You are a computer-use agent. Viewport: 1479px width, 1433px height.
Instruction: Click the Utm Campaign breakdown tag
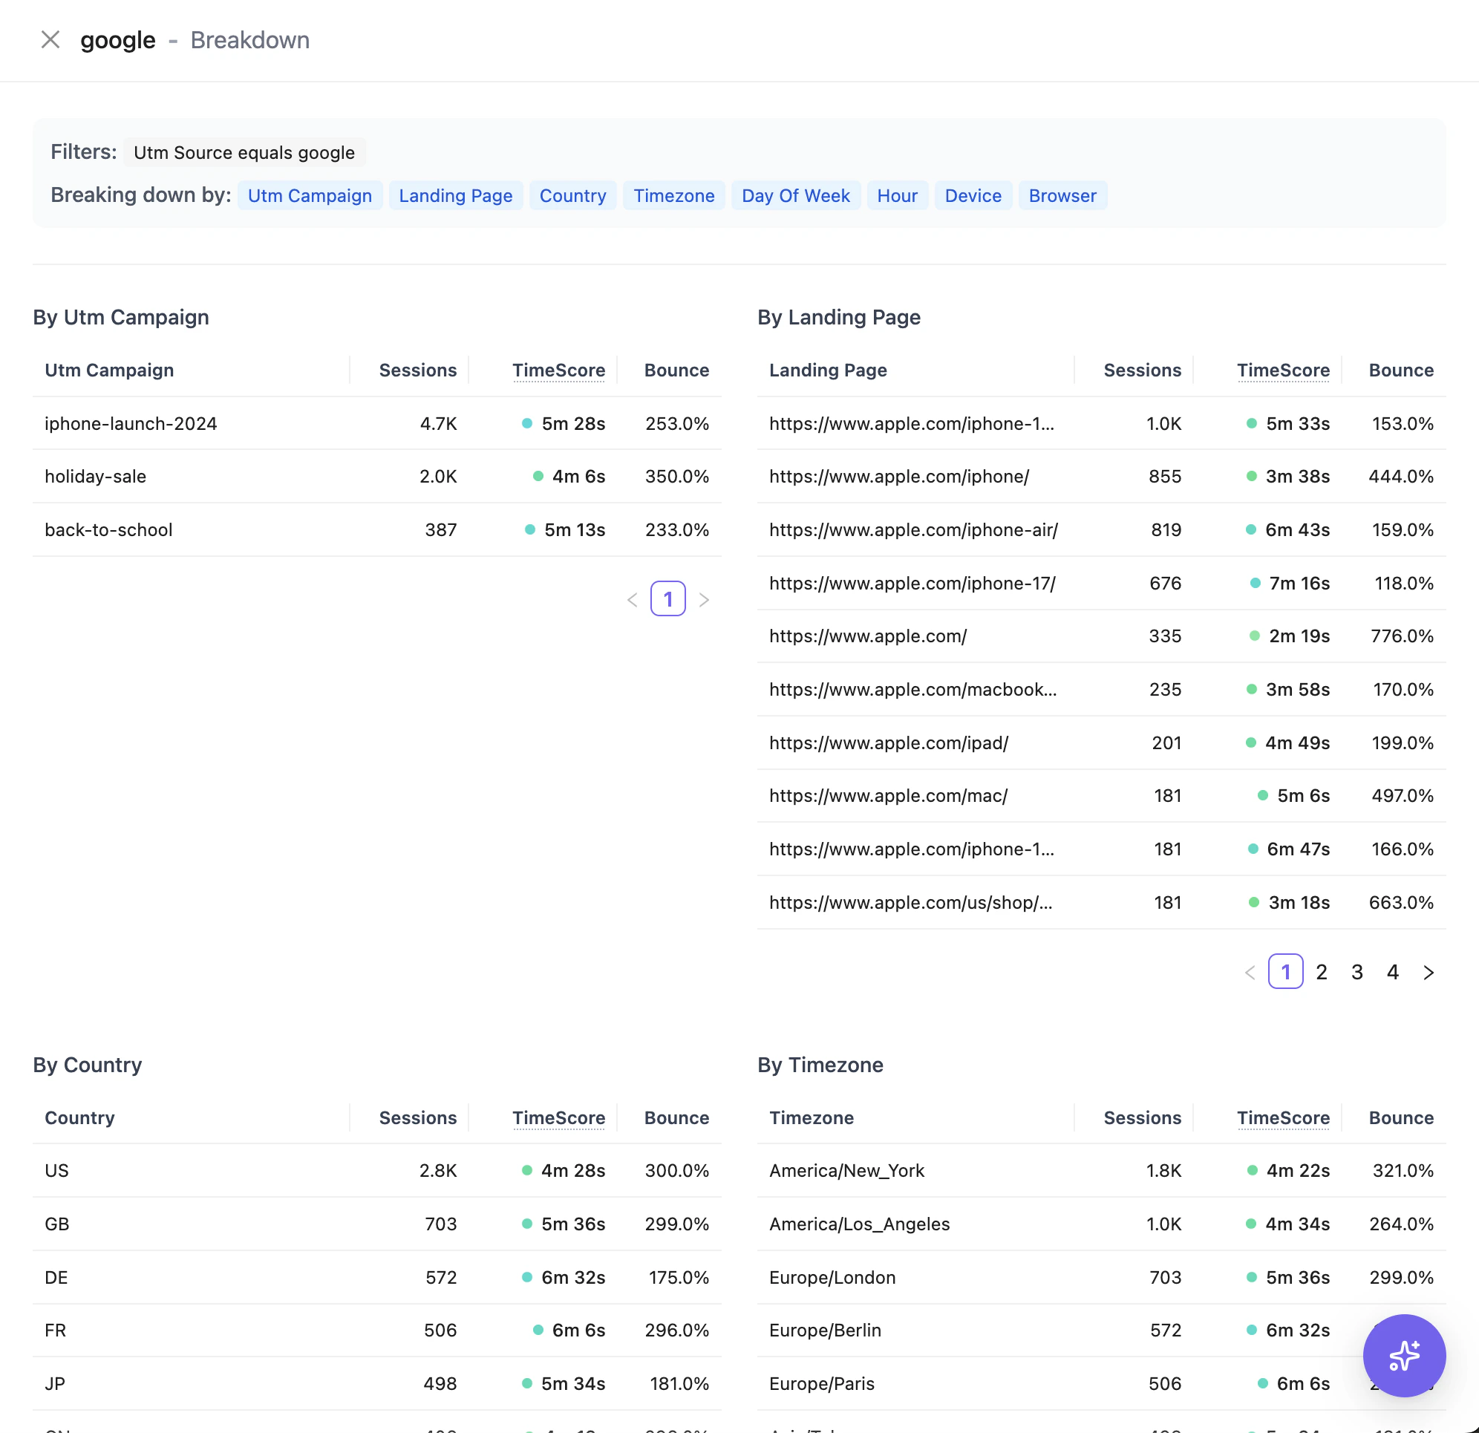point(310,195)
